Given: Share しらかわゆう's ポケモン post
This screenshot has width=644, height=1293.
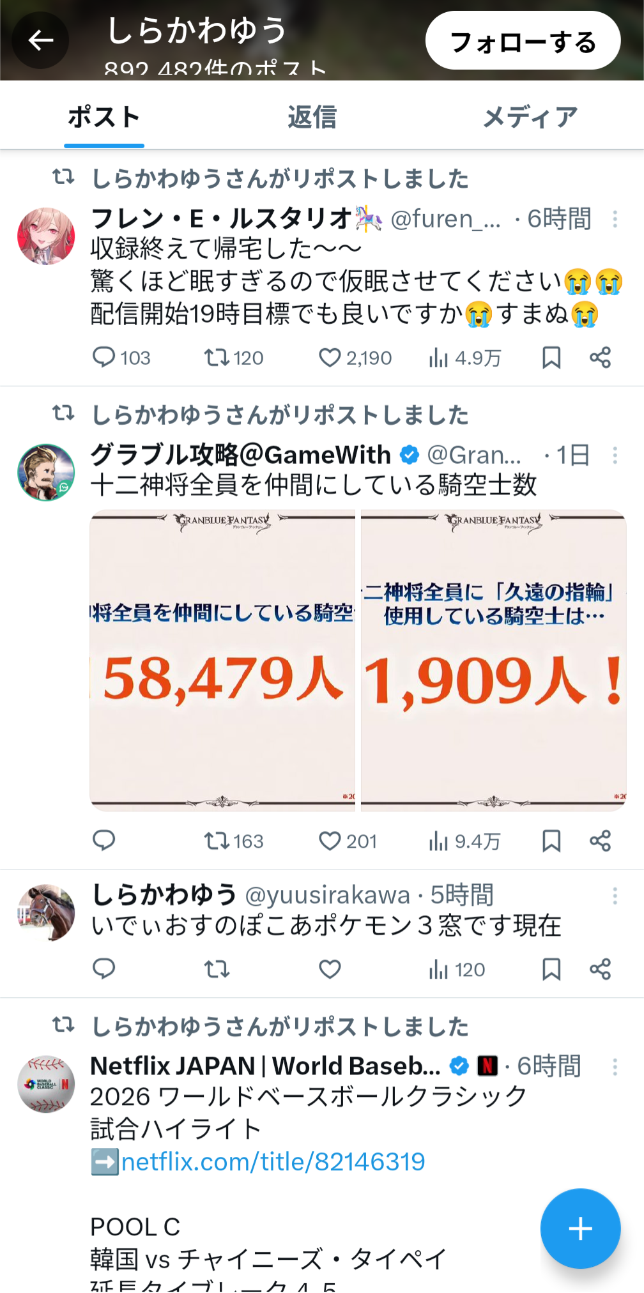Looking at the screenshot, I should (x=601, y=969).
